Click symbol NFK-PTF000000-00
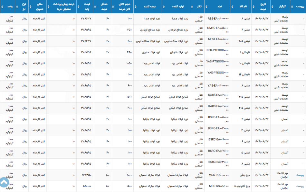This screenshot has height=192, width=306. pyautogui.click(x=218, y=52)
